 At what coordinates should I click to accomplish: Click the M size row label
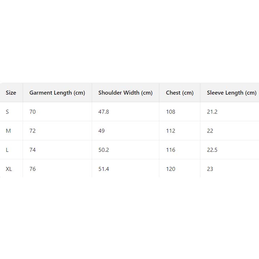point(8,131)
